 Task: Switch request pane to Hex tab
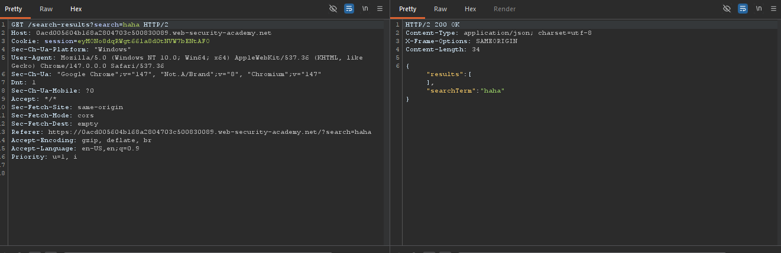click(x=76, y=9)
